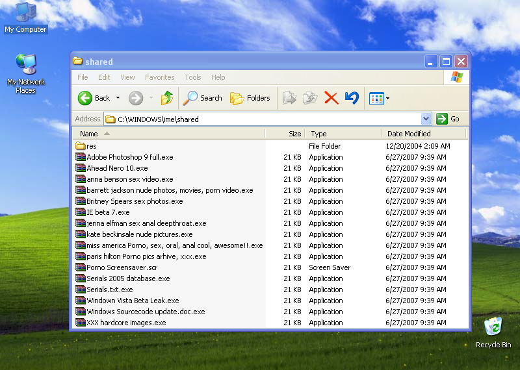Open the Search pane
Image resolution: width=520 pixels, height=370 pixels.
(x=202, y=98)
